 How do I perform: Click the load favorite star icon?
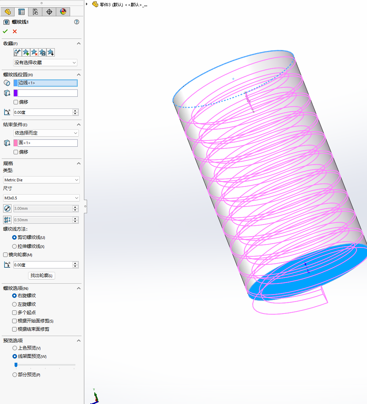tap(51, 52)
